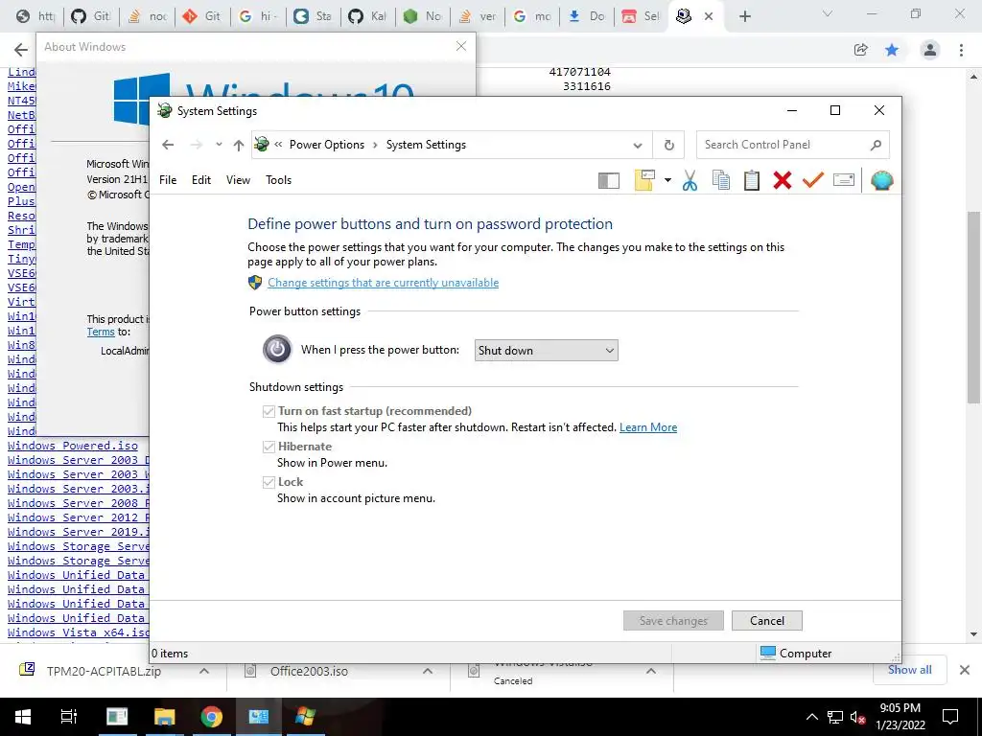This screenshot has width=982, height=736.
Task: Click the browser page vertical scrollbar thumb
Action: click(973, 307)
